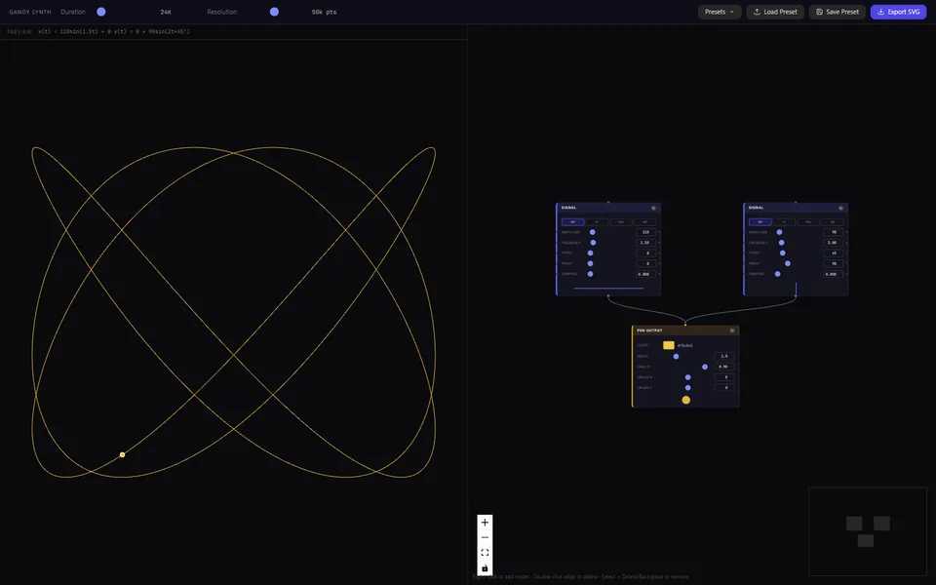Click the Load Preset button
Image resolution: width=936 pixels, height=585 pixels.
(x=775, y=12)
